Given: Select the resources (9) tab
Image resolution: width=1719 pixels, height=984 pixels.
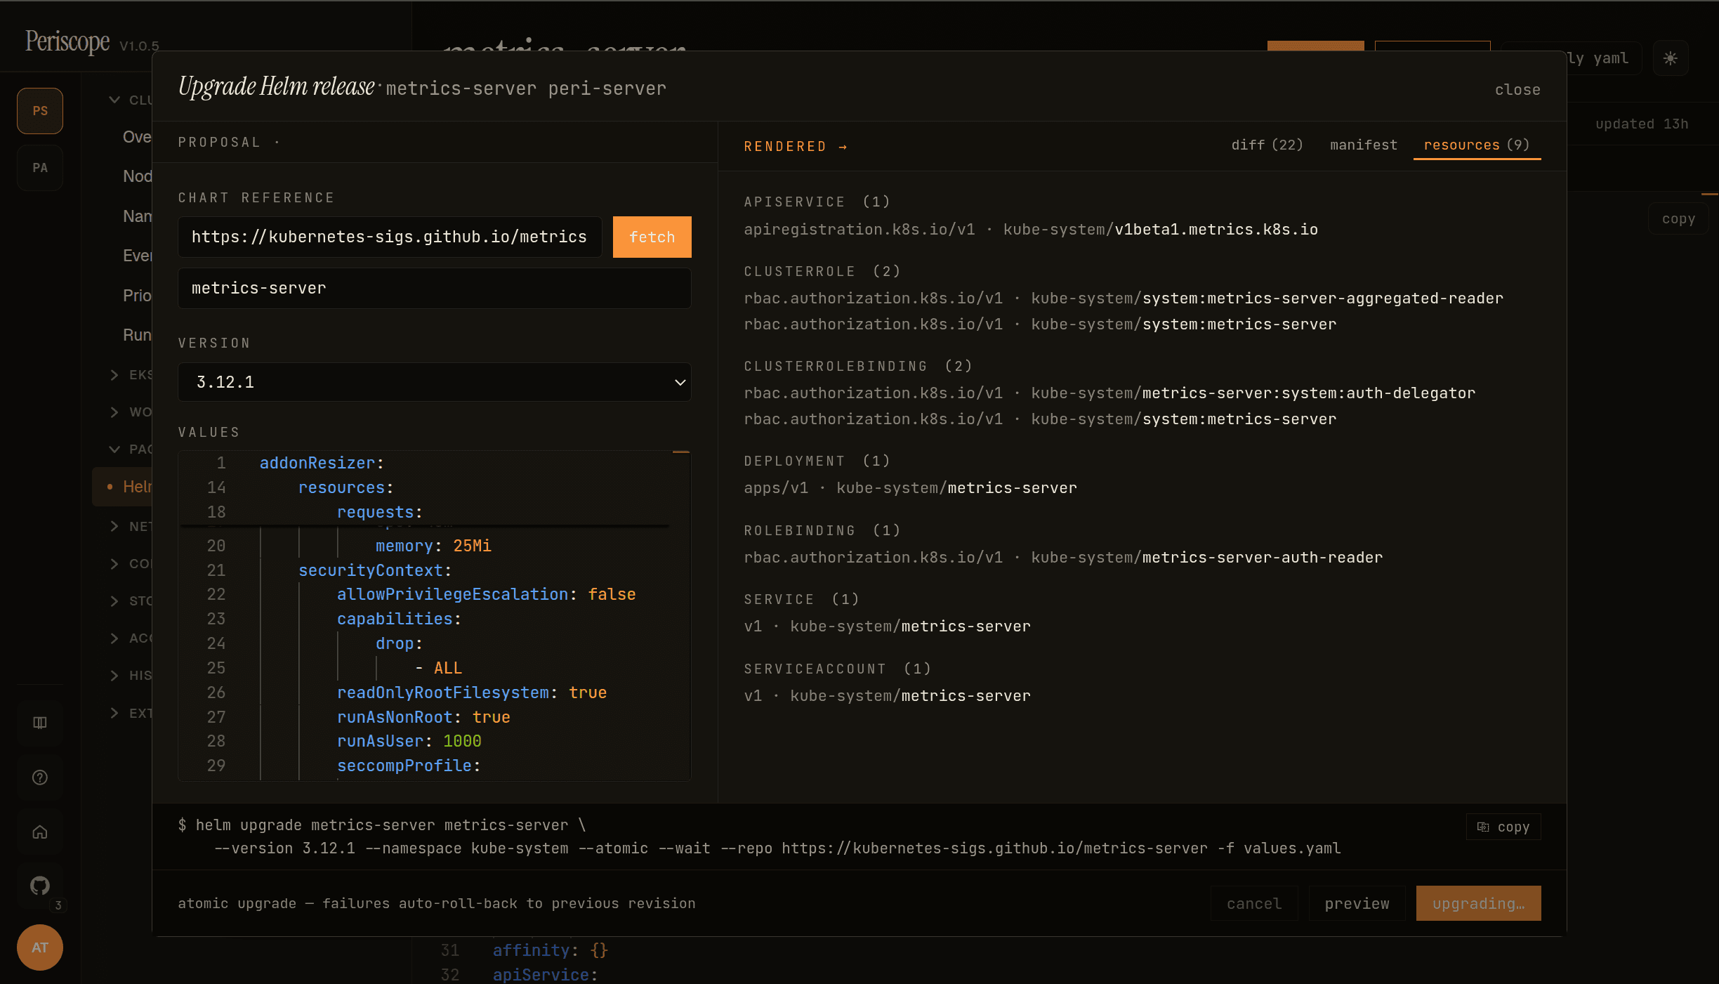Looking at the screenshot, I should tap(1477, 145).
